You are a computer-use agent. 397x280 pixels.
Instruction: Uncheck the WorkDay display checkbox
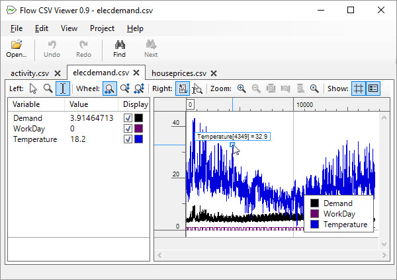point(128,129)
